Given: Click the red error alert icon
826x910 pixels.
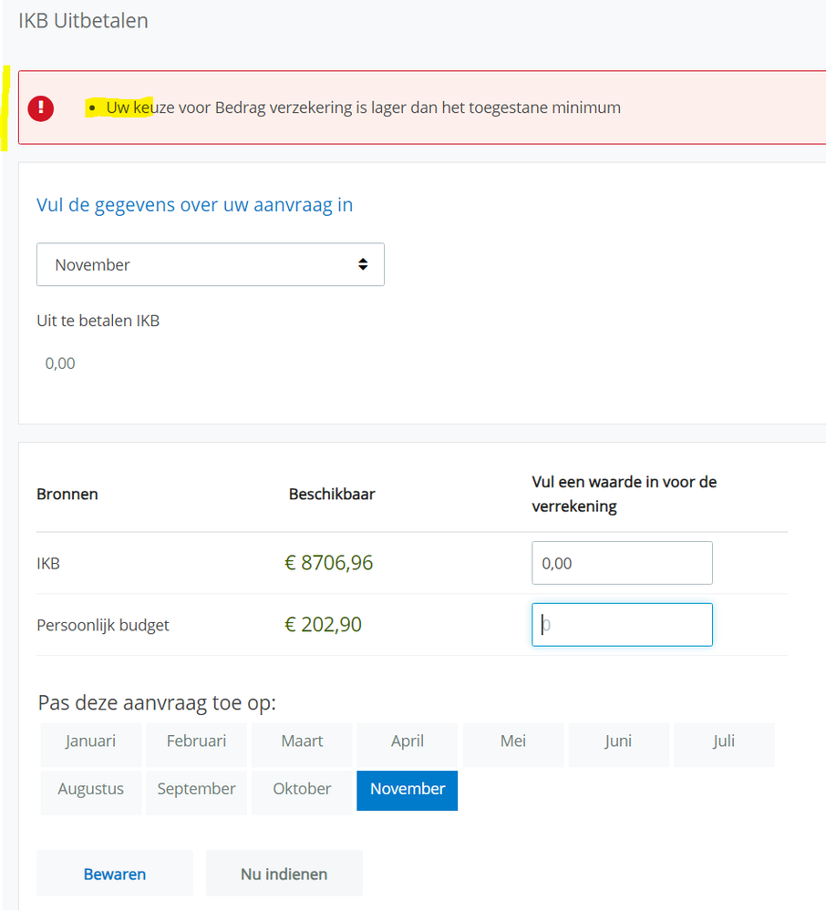Looking at the screenshot, I should 38,108.
